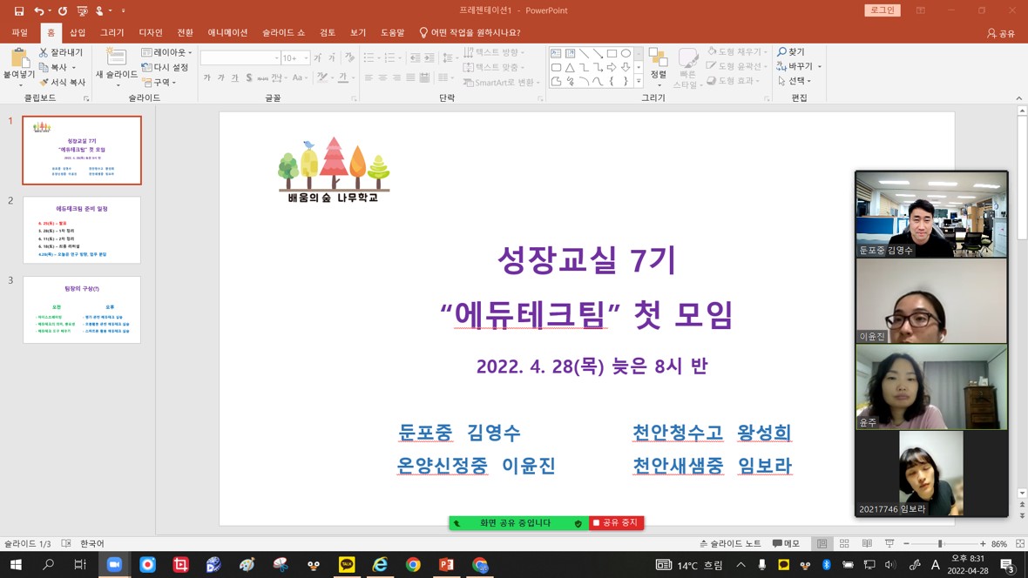Select the 잘라내기 (Cut) scissors icon
The image size is (1028, 578).
pos(43,53)
